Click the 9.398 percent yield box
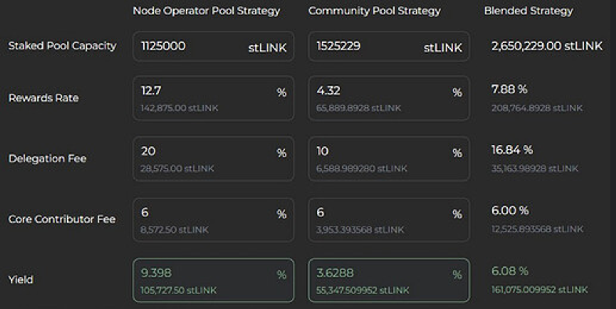Image resolution: width=616 pixels, height=309 pixels. pos(213,280)
